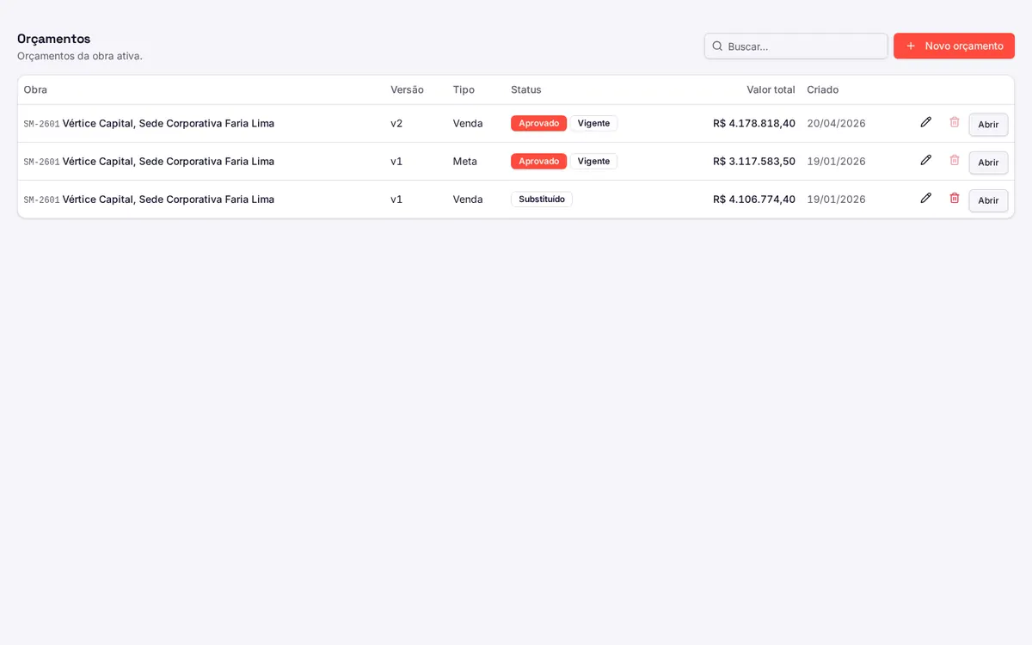Click the Valor total column header
This screenshot has height=645, width=1032.
tap(771, 89)
